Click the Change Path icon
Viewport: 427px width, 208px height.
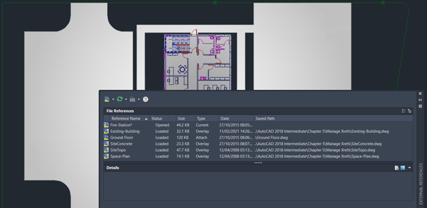[133, 99]
